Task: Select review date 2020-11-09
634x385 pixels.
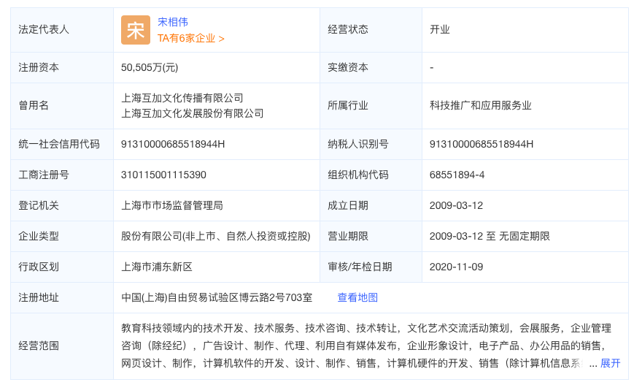Action: (456, 267)
